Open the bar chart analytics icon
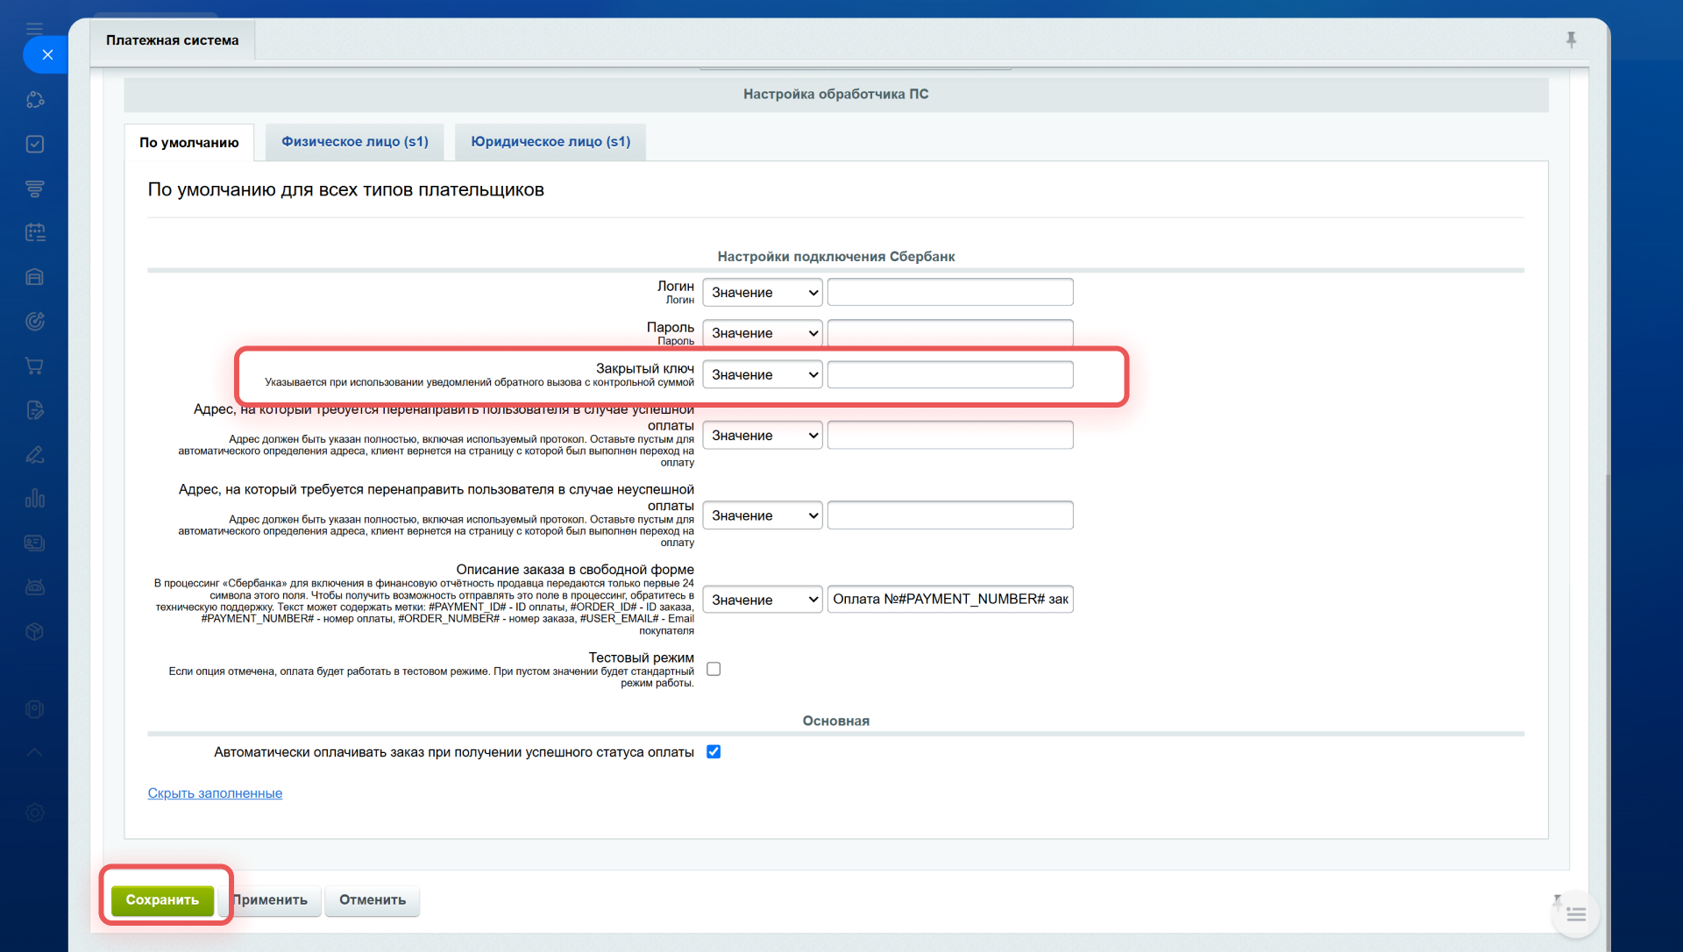The width and height of the screenshot is (1683, 952). [x=35, y=499]
